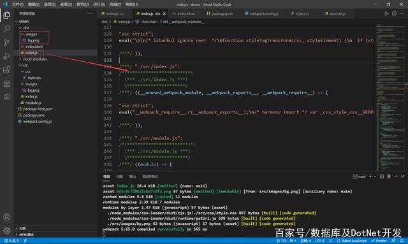This screenshot has width=408, height=244.
Task: Select the Terminal panel tab
Action: 106,176
